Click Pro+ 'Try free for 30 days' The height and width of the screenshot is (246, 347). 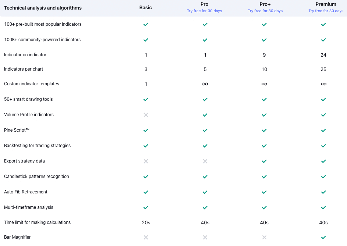[265, 11]
